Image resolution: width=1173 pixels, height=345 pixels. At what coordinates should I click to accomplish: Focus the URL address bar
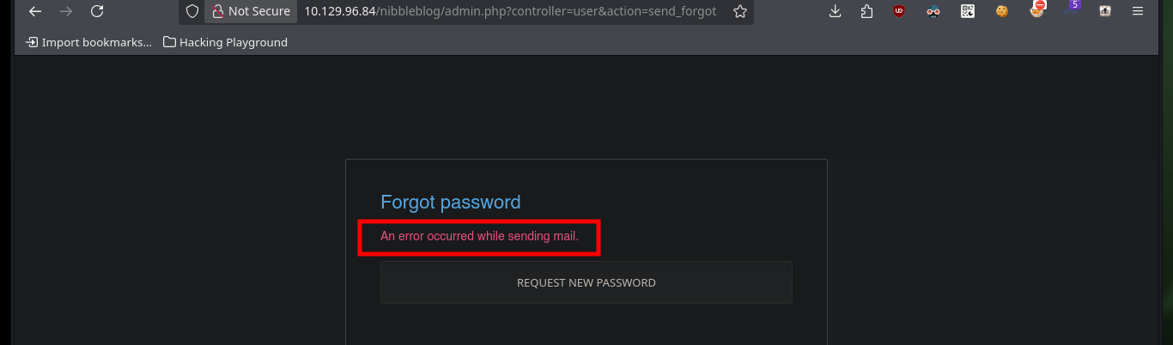click(x=510, y=11)
